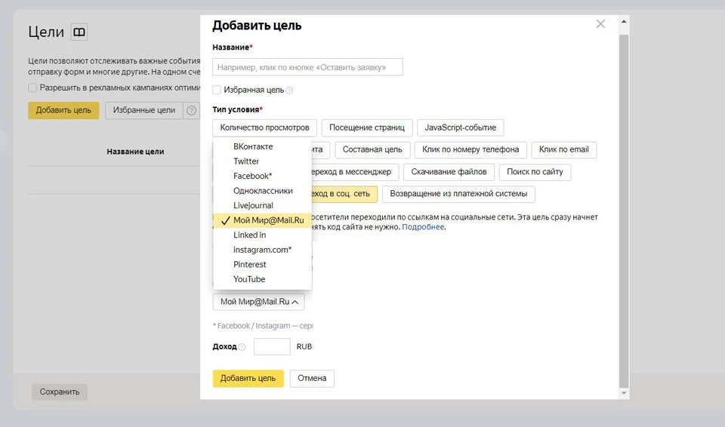Choose Twitter from the list
The image size is (725, 427).
pos(262,161)
